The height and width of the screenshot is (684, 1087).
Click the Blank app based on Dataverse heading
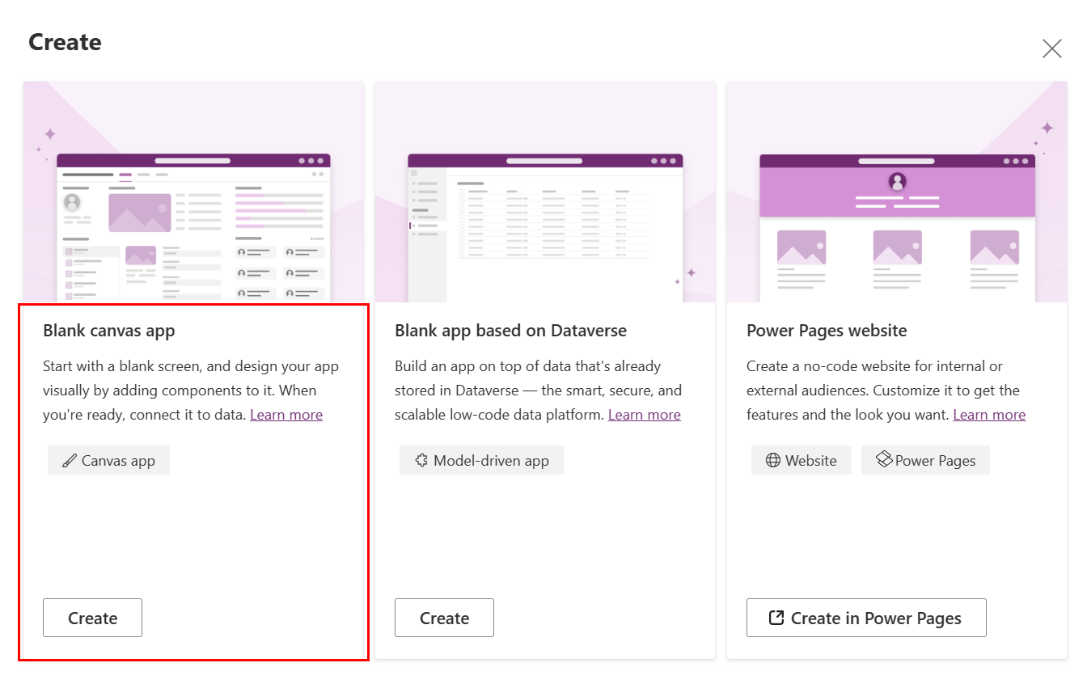[511, 330]
